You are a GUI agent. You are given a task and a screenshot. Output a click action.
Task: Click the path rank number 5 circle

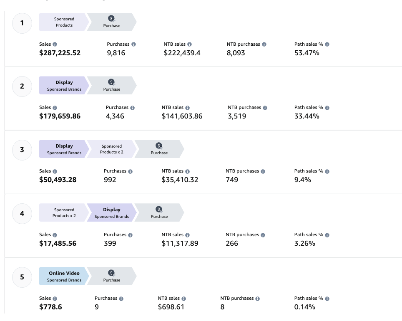pos(22,277)
